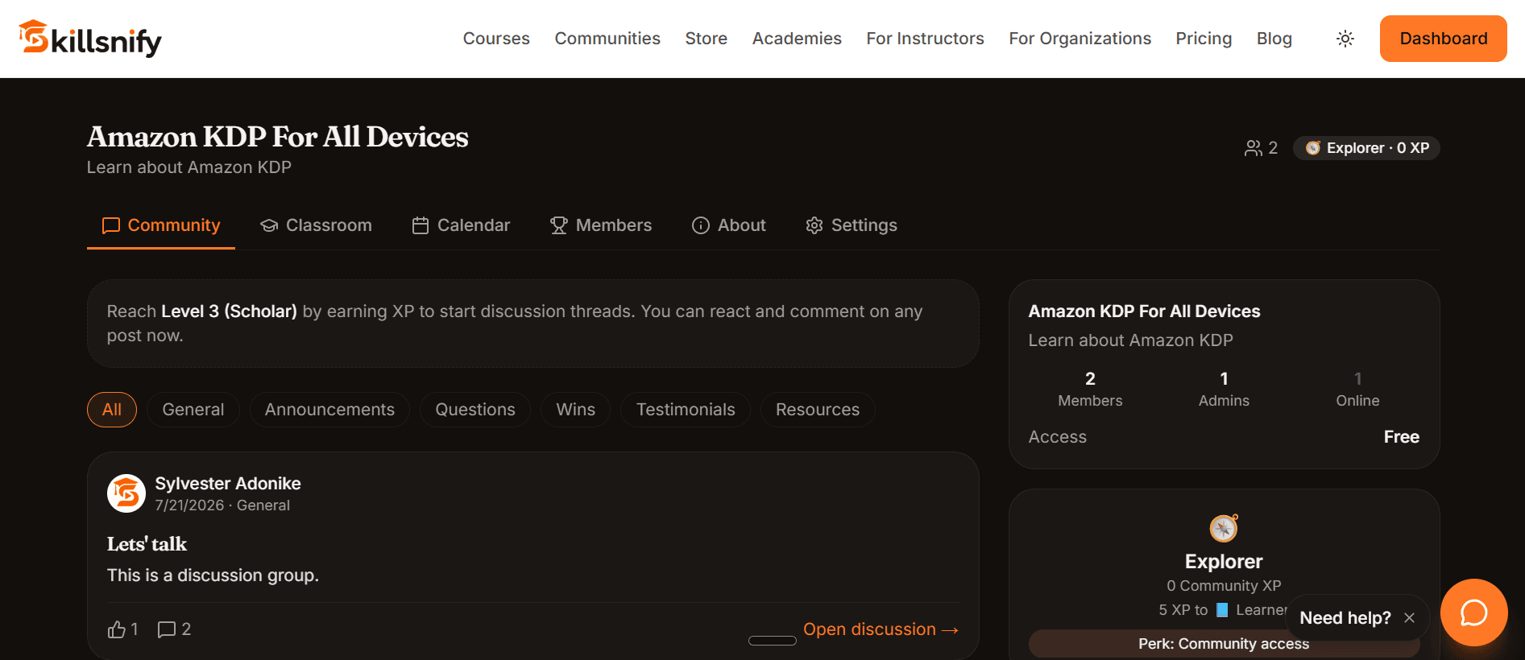1525x660 pixels.
Task: Open Courses in top navigation
Action: [496, 39]
